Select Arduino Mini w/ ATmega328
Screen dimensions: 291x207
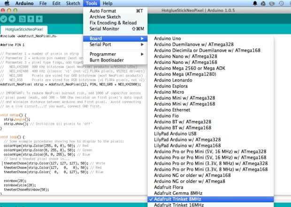click(211, 98)
